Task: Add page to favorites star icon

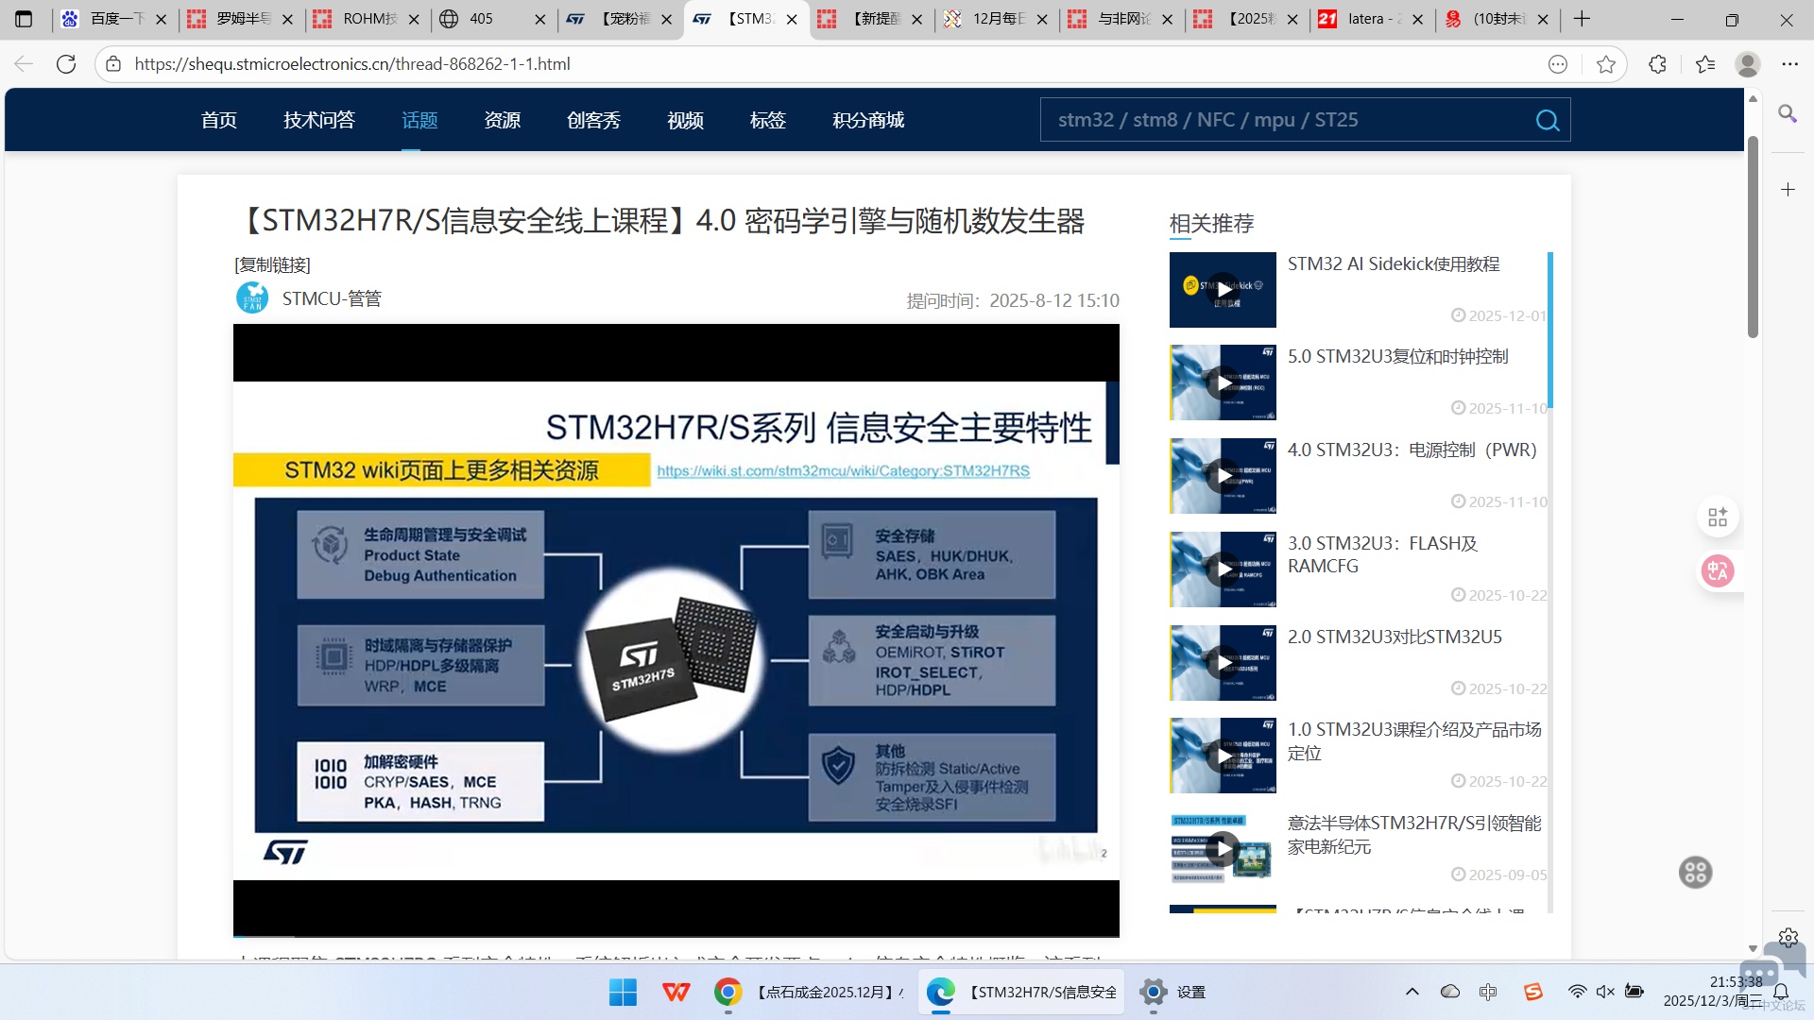Action: (1605, 64)
